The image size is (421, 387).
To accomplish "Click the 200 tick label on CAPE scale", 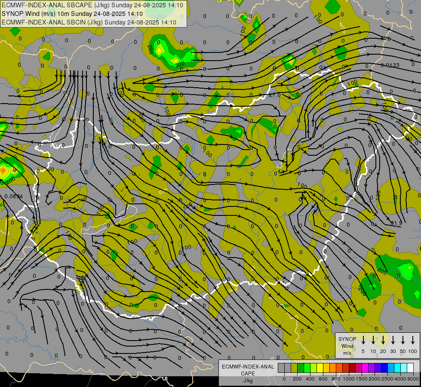I will coord(297,379).
